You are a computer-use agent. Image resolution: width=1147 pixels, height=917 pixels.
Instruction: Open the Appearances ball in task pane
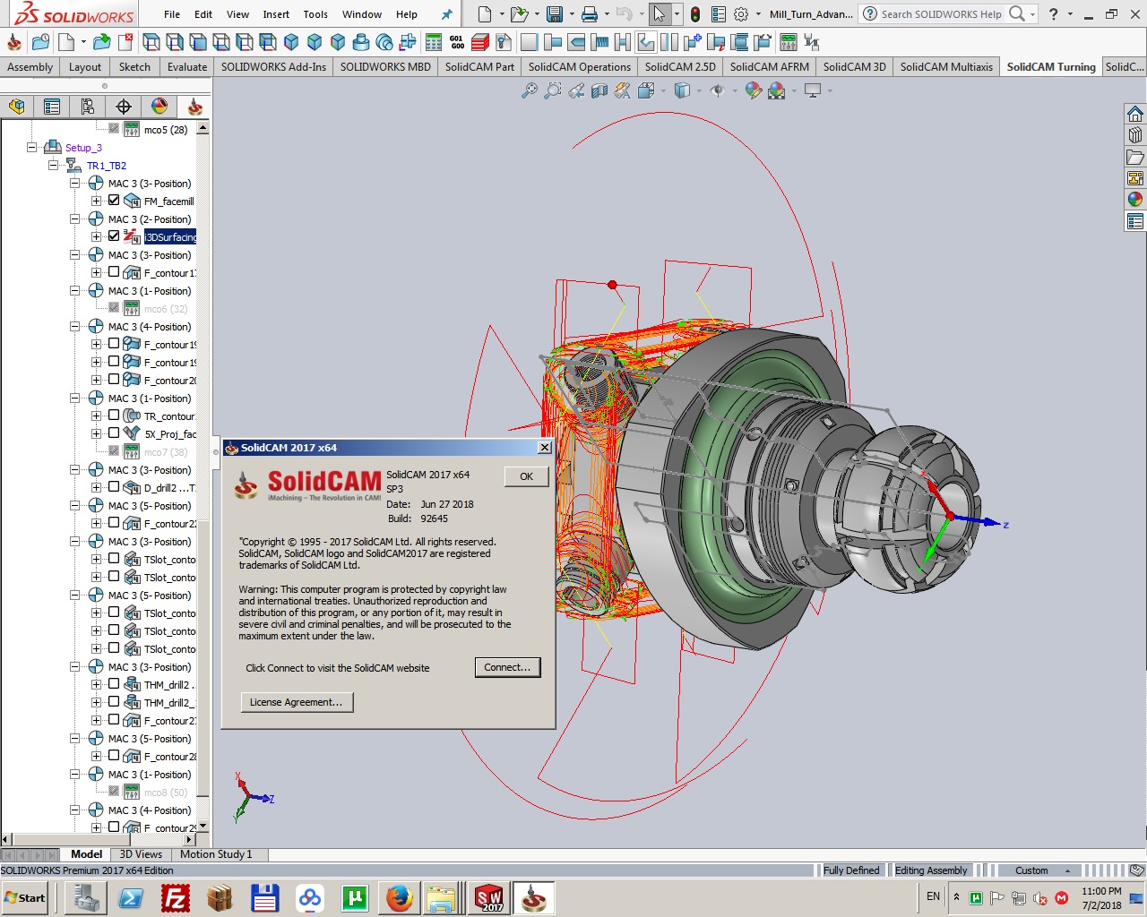click(1135, 200)
